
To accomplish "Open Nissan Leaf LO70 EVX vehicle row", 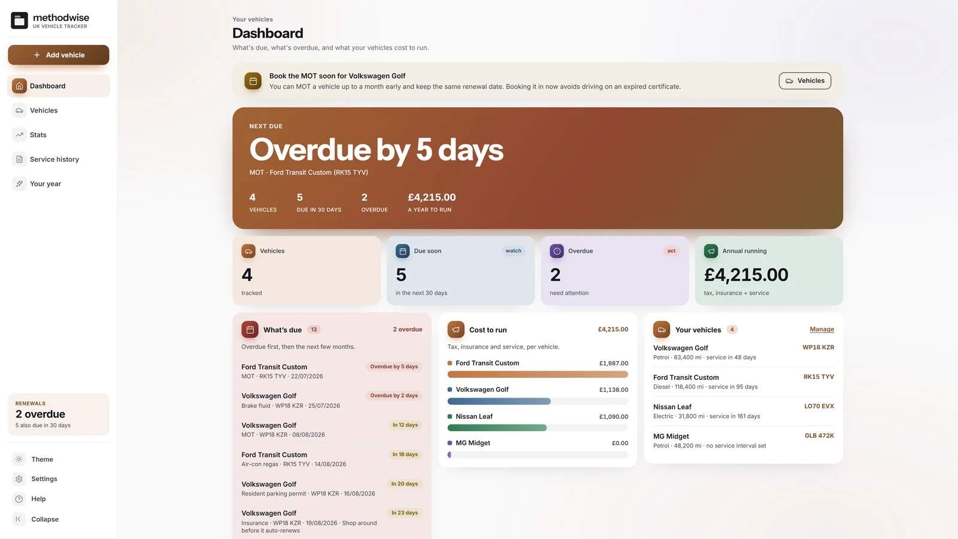I will pos(744,411).
